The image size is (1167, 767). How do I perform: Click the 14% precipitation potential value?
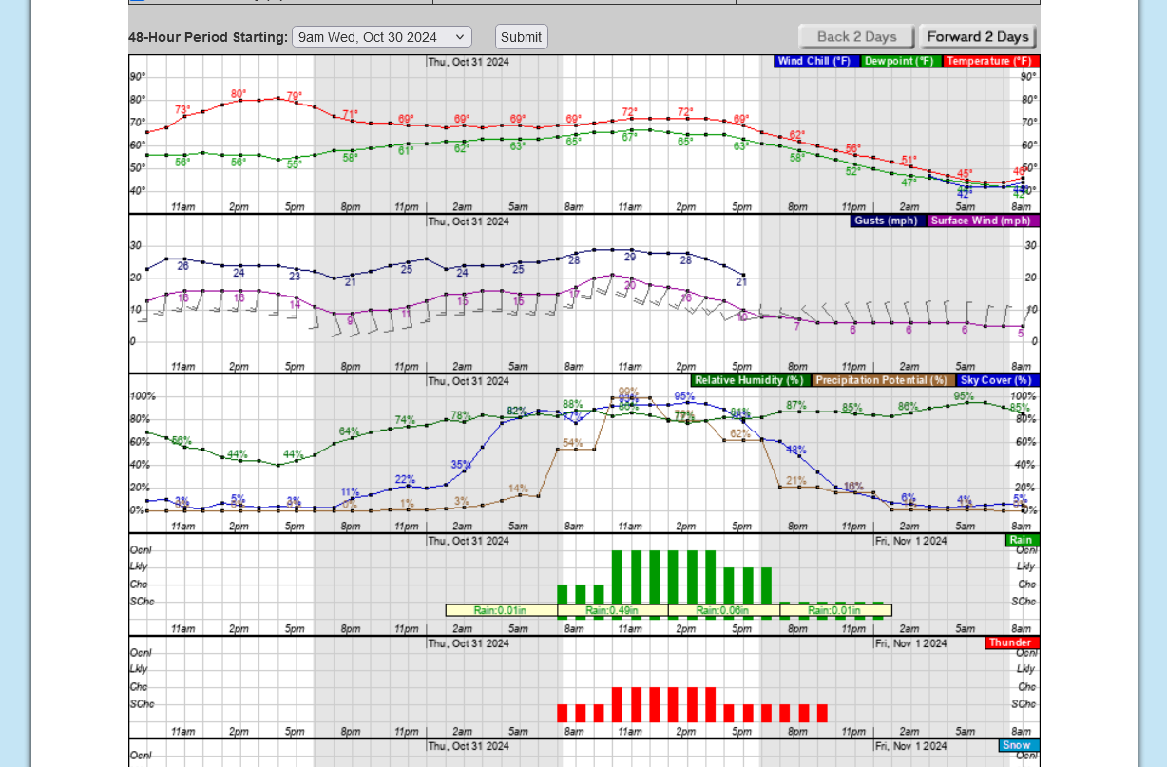(517, 489)
